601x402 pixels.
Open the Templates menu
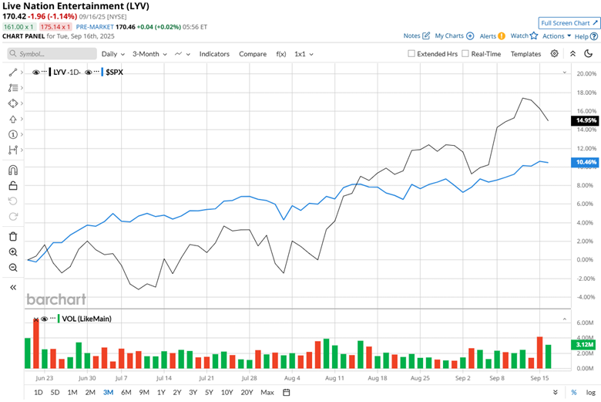tap(525, 54)
